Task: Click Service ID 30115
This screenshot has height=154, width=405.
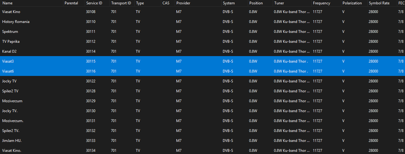Action: point(90,61)
